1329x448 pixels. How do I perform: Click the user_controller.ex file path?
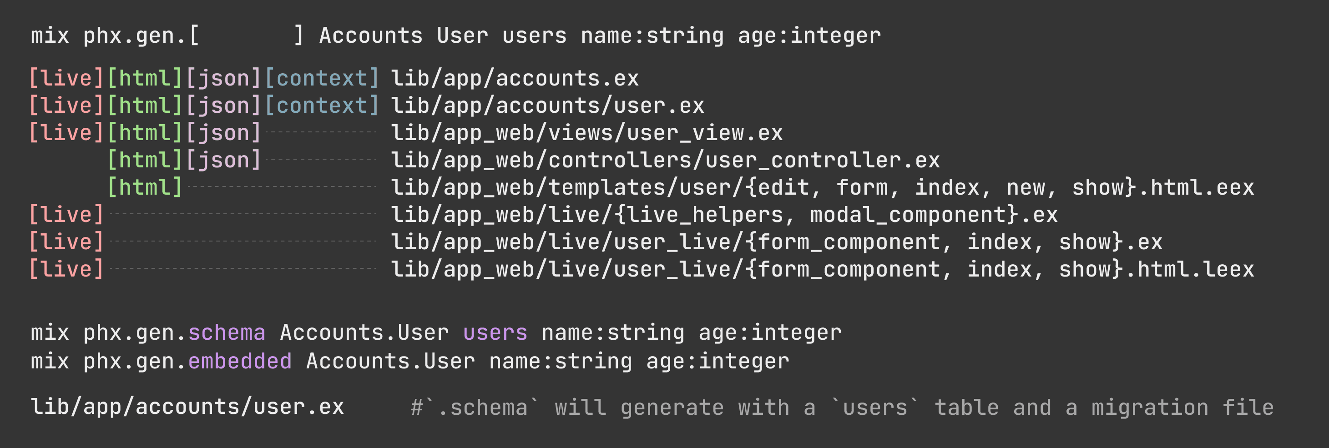[x=665, y=160]
